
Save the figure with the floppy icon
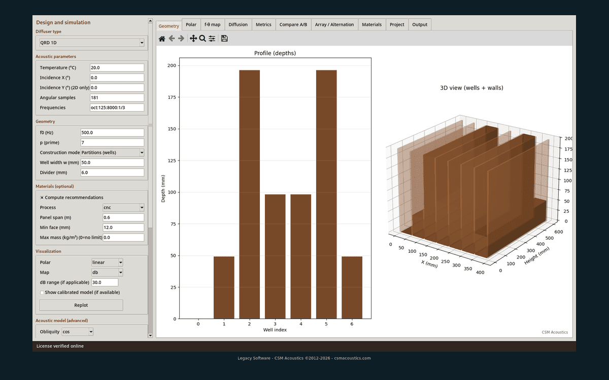[224, 39]
